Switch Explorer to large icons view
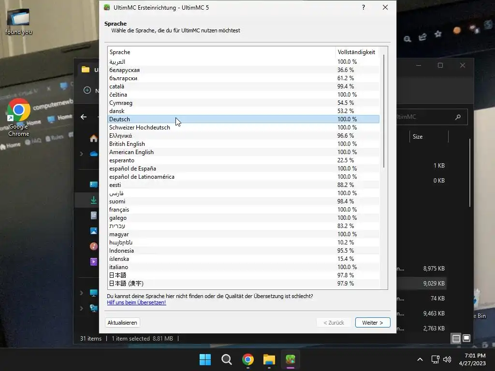Image resolution: width=495 pixels, height=371 pixels. 466,338
